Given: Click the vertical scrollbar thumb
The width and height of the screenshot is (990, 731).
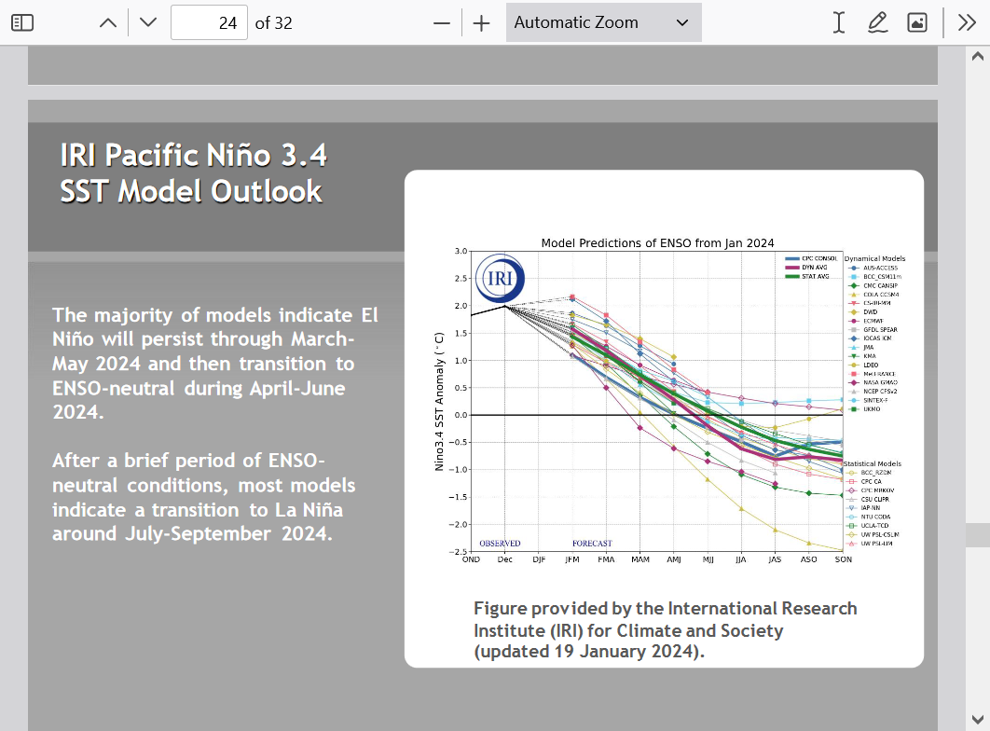Looking at the screenshot, I should click(x=978, y=534).
